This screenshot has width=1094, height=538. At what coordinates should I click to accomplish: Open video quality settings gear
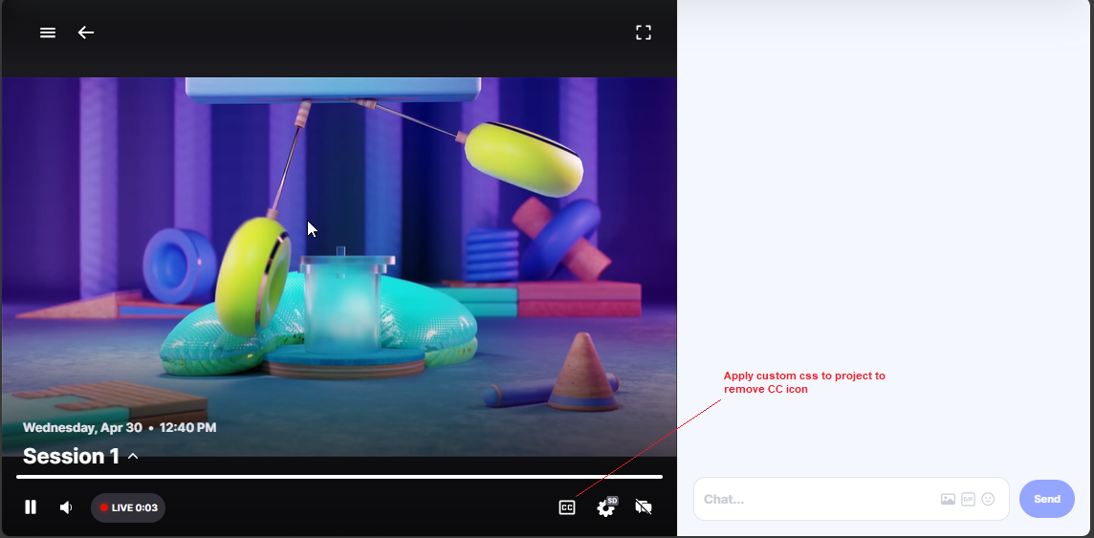pos(606,506)
